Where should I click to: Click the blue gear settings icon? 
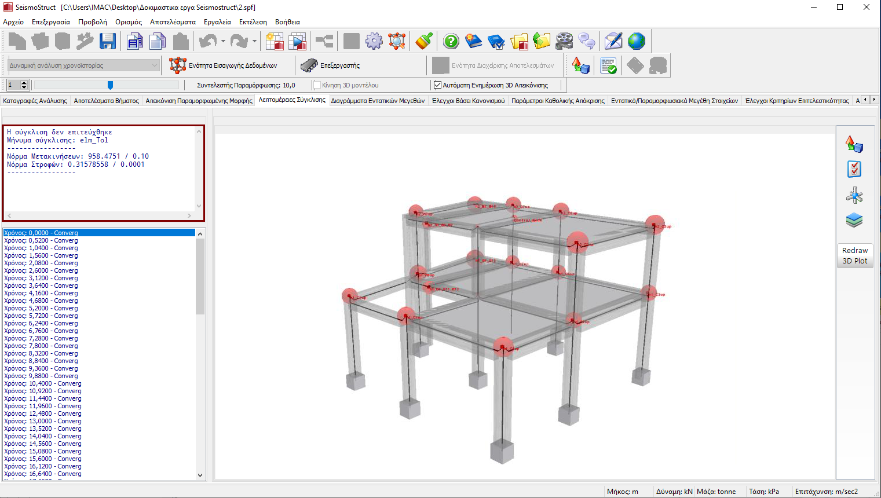(x=374, y=41)
